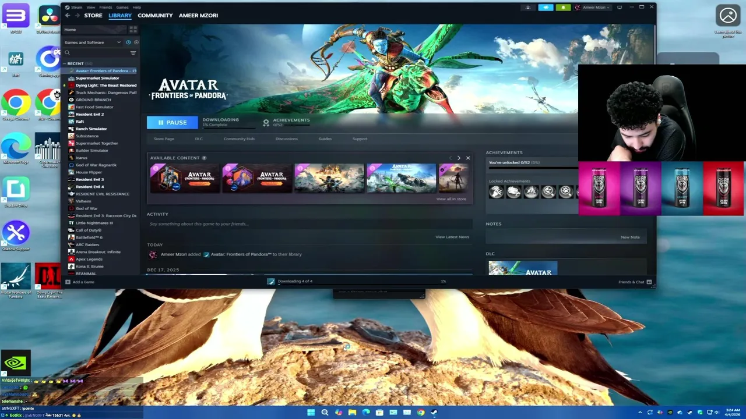Image resolution: width=746 pixels, height=419 pixels.
Task: Open Ameer Mzori account dropdown
Action: (592, 8)
